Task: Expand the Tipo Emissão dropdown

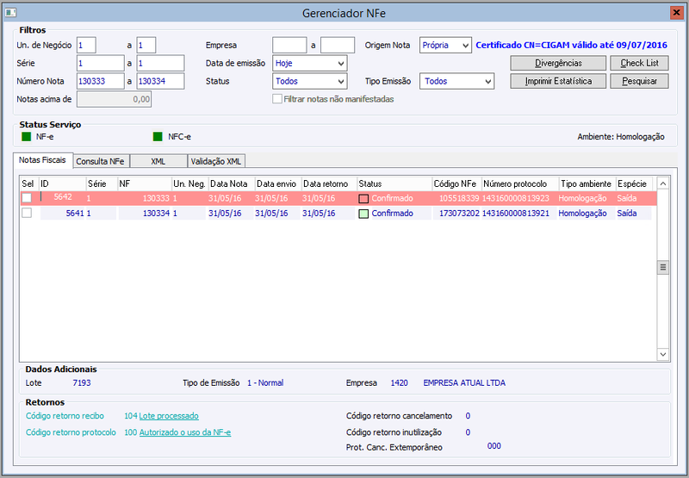Action: coord(457,81)
